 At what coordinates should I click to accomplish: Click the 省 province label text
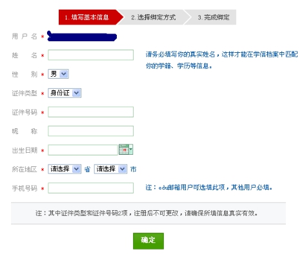87,170
